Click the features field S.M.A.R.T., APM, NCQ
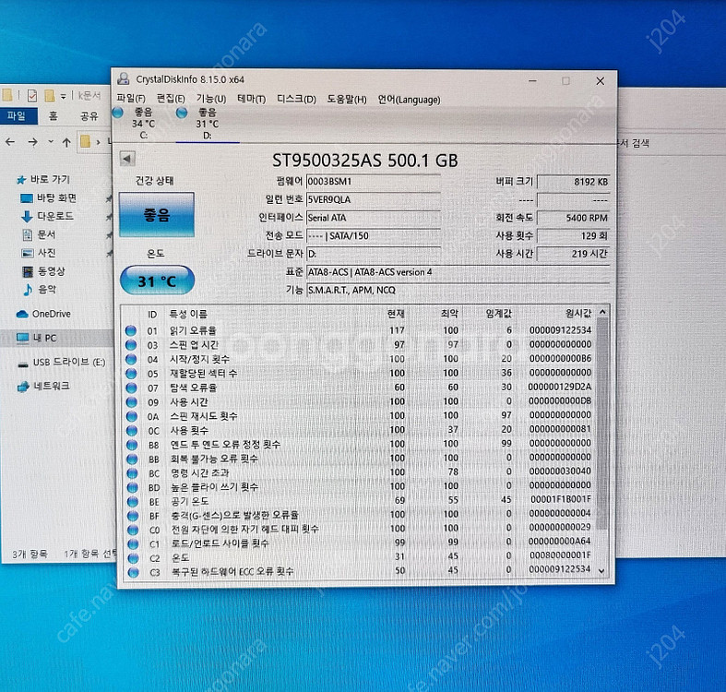The height and width of the screenshot is (692, 726). tap(458, 290)
